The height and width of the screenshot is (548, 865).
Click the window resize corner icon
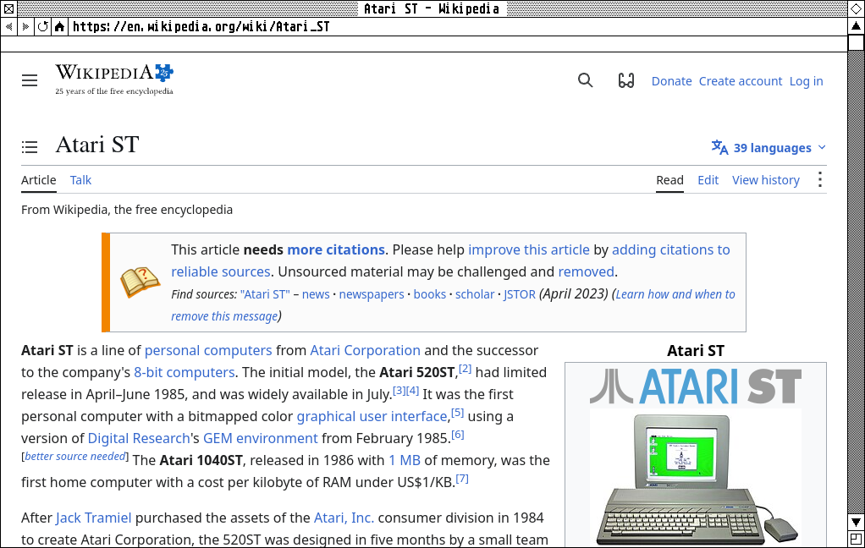click(856, 540)
